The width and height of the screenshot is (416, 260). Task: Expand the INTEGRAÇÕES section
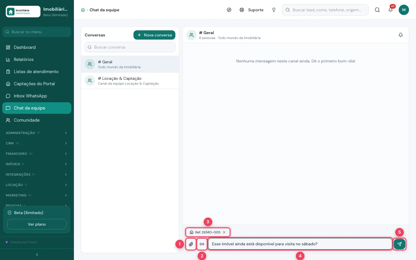(37, 174)
